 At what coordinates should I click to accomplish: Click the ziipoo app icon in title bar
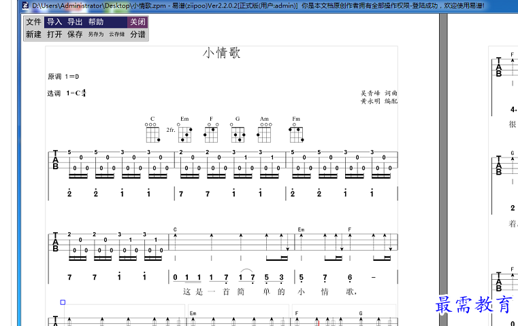point(25,5)
